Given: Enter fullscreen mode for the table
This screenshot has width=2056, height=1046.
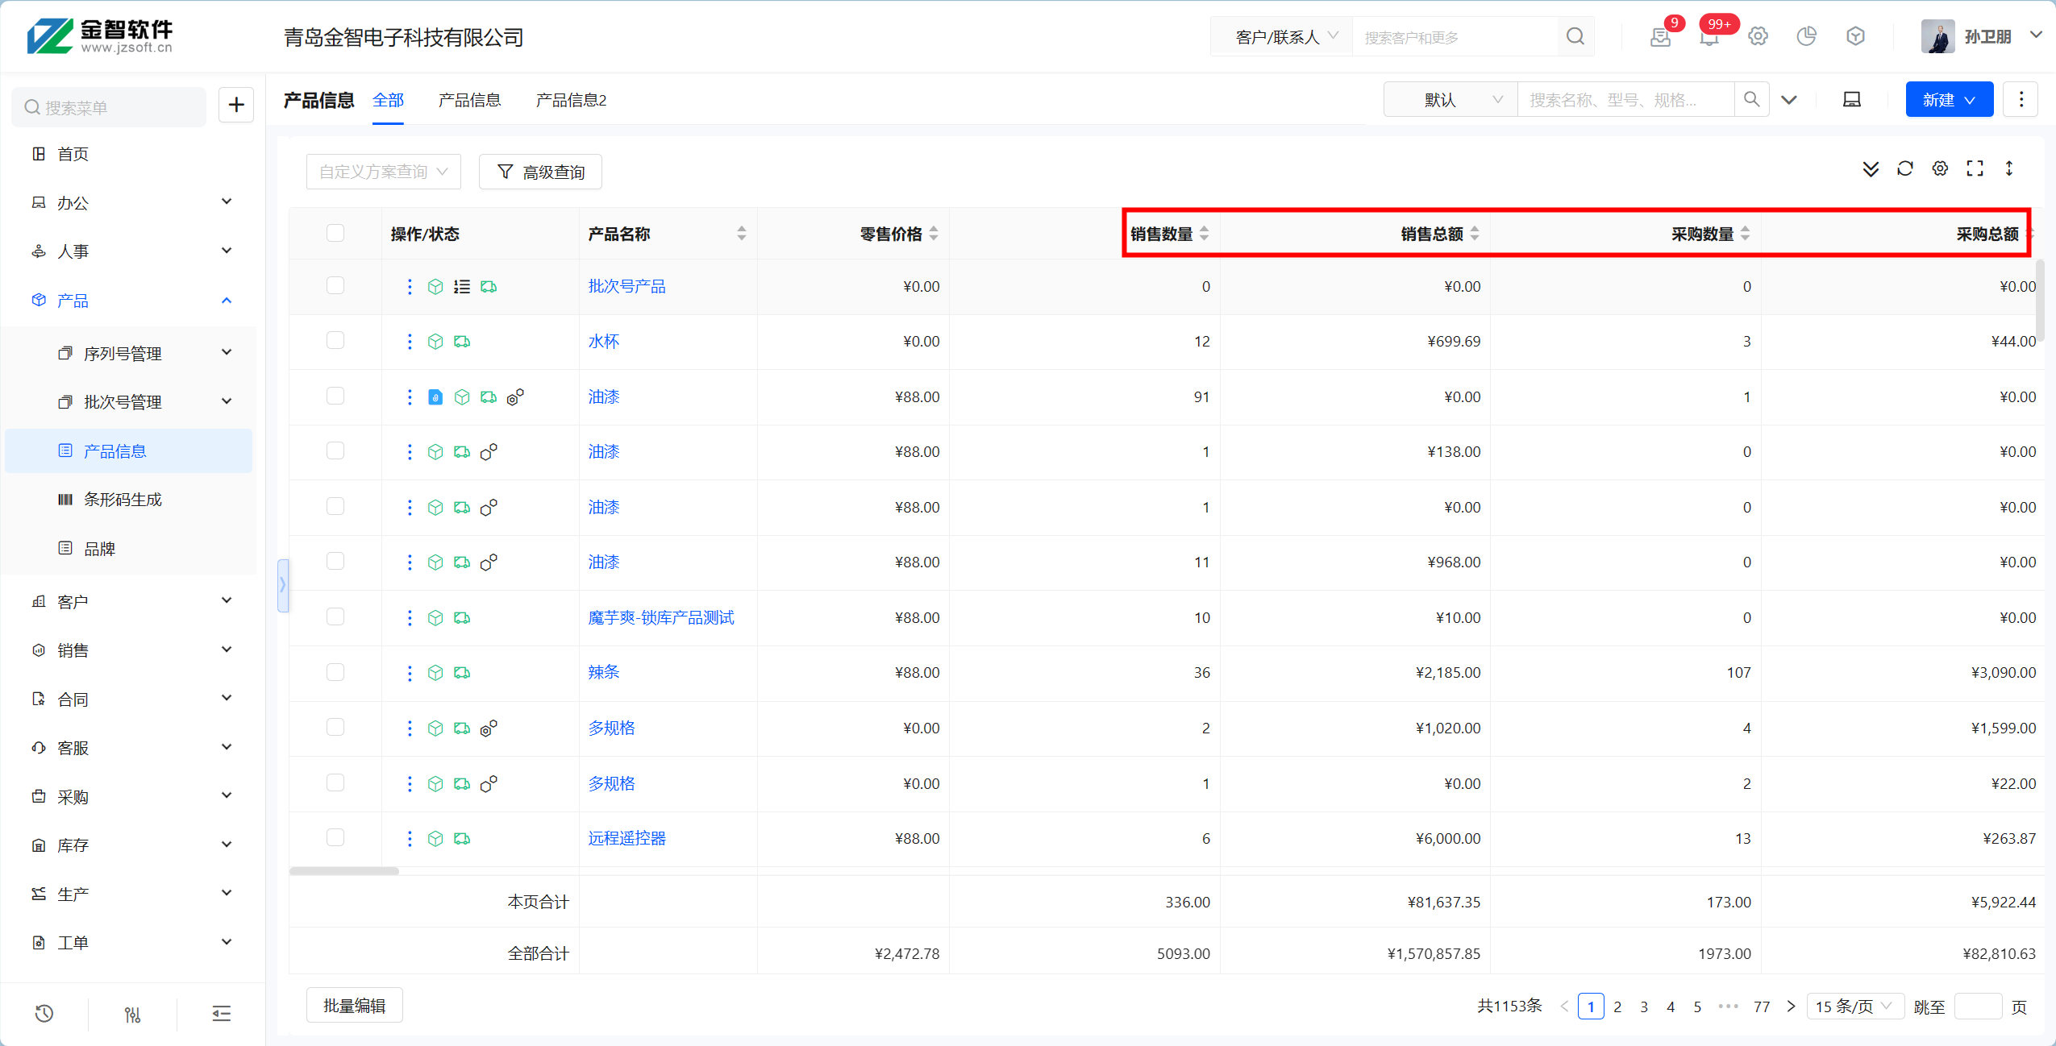Looking at the screenshot, I should [x=1975, y=168].
